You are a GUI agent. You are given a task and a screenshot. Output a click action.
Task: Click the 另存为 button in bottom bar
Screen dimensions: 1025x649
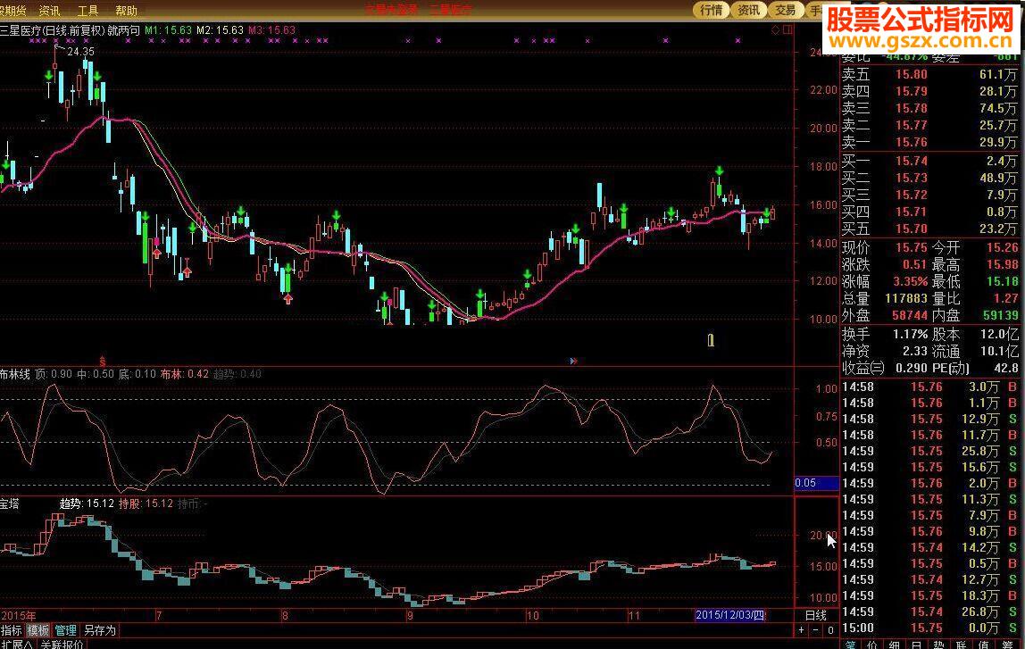tap(100, 630)
